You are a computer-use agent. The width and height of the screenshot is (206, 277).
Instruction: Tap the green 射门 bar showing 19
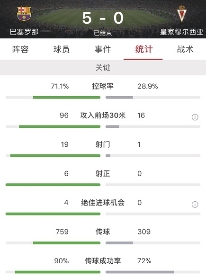[55, 156]
